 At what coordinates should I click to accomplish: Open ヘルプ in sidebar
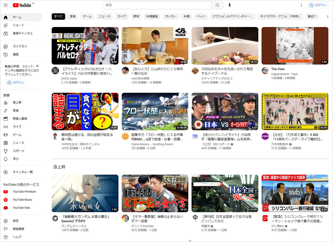pos(21,237)
